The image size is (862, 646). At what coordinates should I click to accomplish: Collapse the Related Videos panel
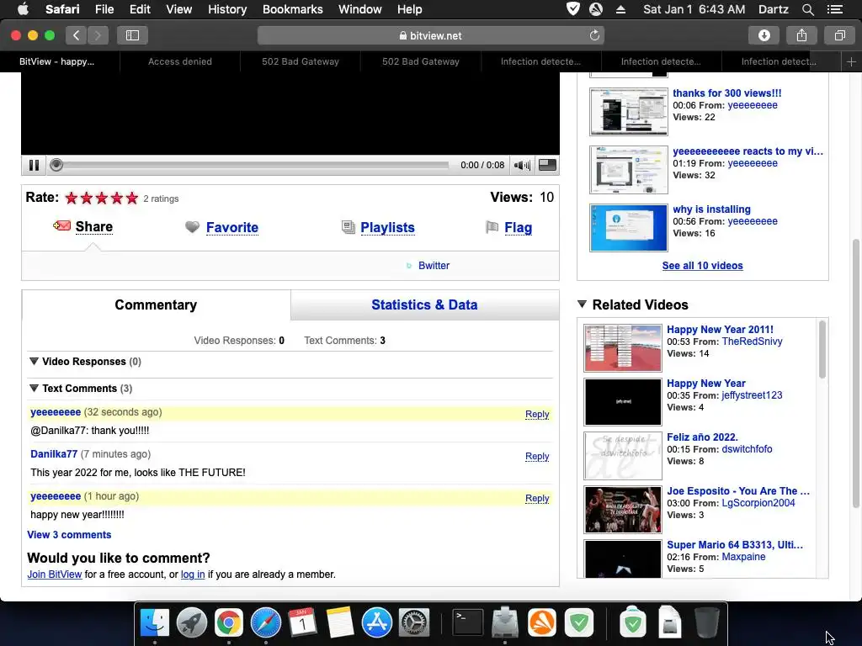click(583, 304)
